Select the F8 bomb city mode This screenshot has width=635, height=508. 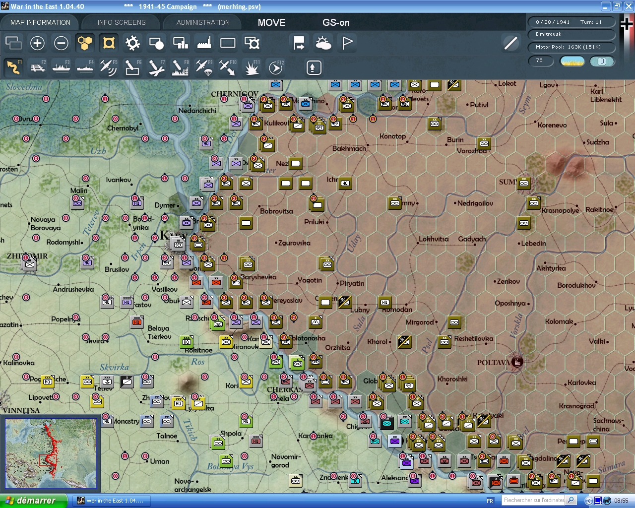180,67
